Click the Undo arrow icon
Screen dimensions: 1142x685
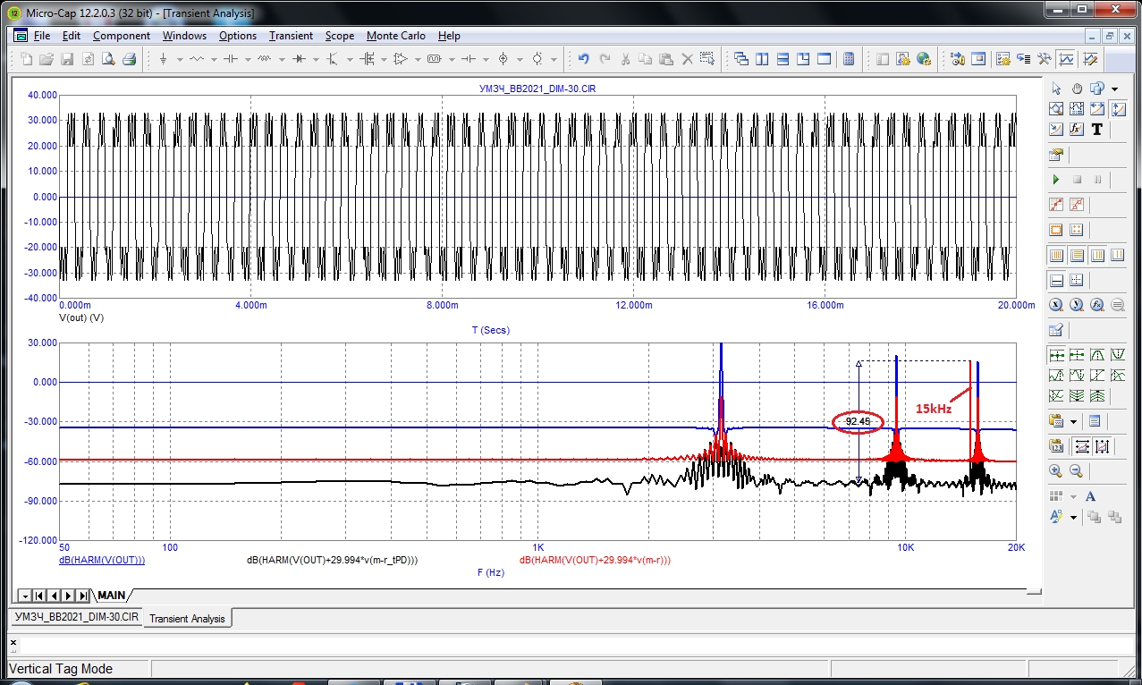tap(583, 59)
